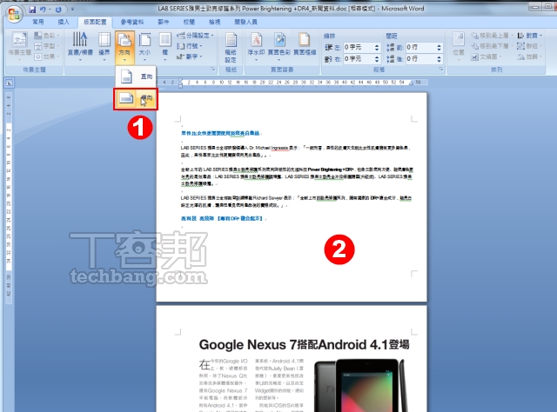Decrease right indent with down spinner
This screenshot has height=412, width=557.
coord(377,61)
